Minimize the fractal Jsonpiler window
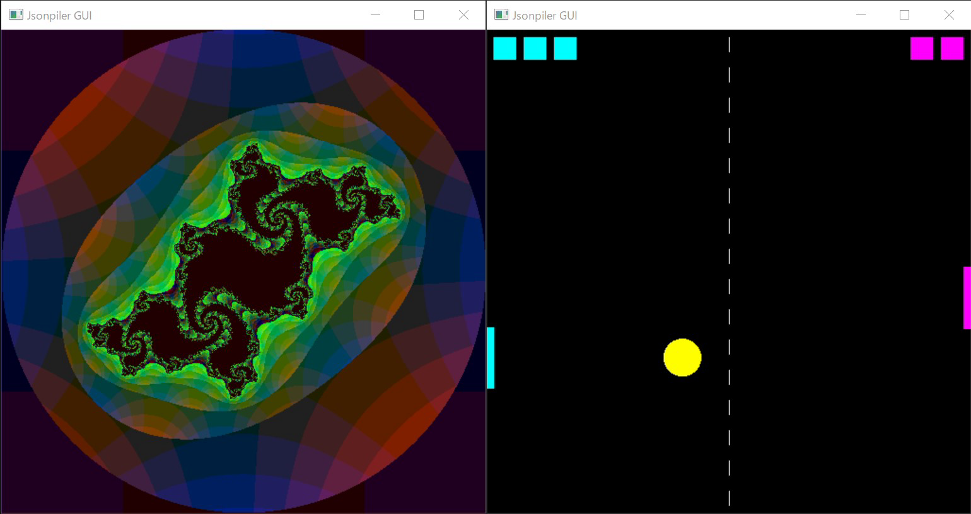 tap(375, 15)
